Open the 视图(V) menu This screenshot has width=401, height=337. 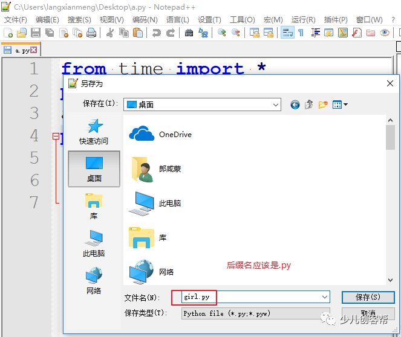click(x=112, y=20)
